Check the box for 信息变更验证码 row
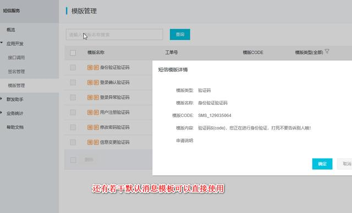The height and width of the screenshot is (213, 352). 73,142
